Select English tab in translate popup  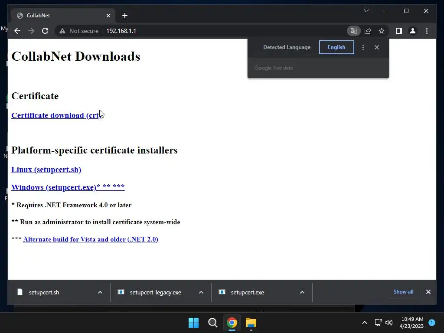pos(336,47)
